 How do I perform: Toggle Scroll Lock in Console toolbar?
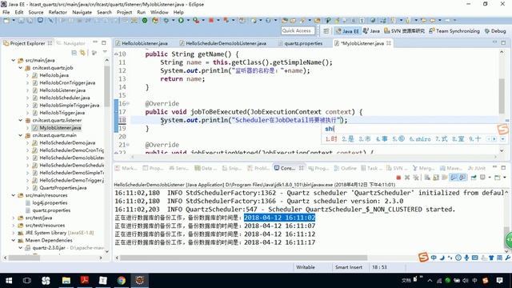pyautogui.click(x=436, y=178)
